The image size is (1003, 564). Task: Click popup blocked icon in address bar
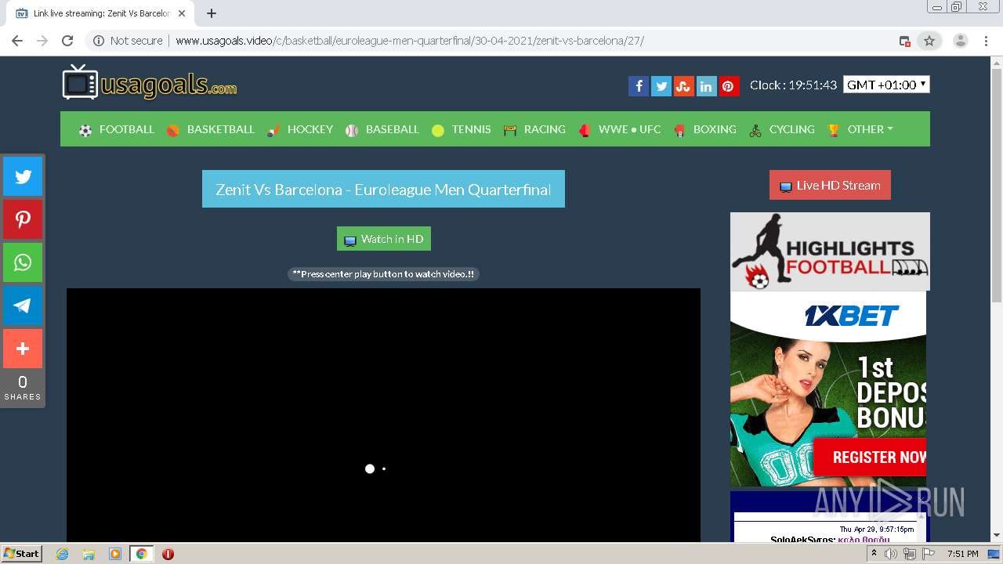tap(904, 41)
